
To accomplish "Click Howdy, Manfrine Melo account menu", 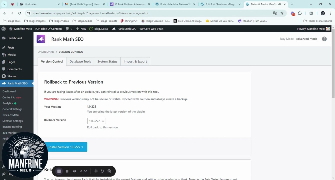I will pos(313,29).
